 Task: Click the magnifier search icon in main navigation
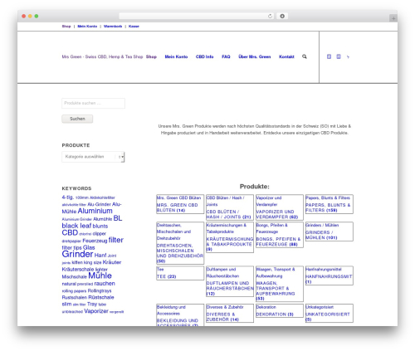pos(305,56)
